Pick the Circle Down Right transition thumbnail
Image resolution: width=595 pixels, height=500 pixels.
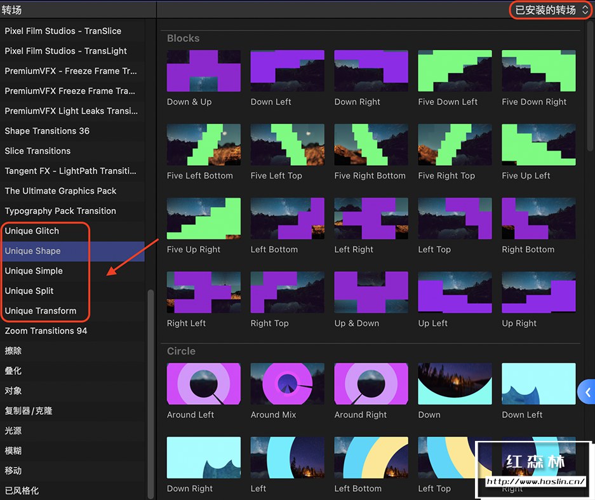(x=204, y=457)
